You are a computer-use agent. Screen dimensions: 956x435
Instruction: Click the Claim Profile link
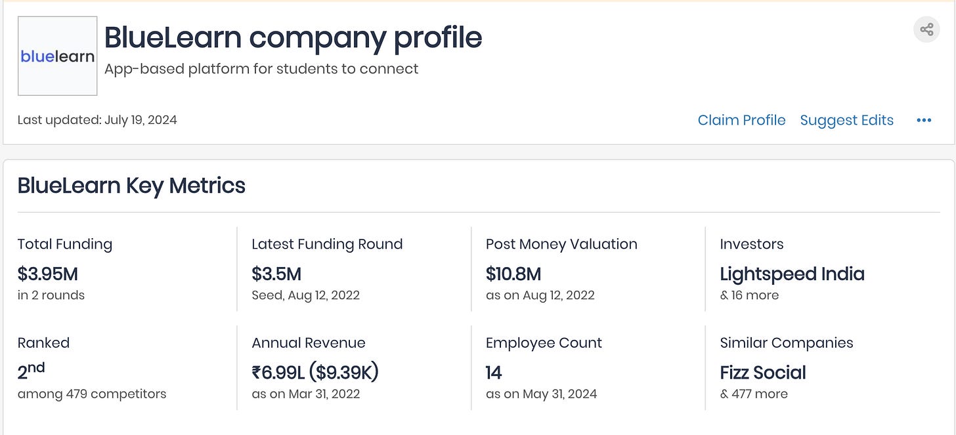tap(741, 120)
